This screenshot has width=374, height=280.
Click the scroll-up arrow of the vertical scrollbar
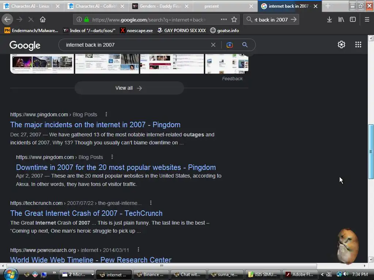click(x=371, y=38)
